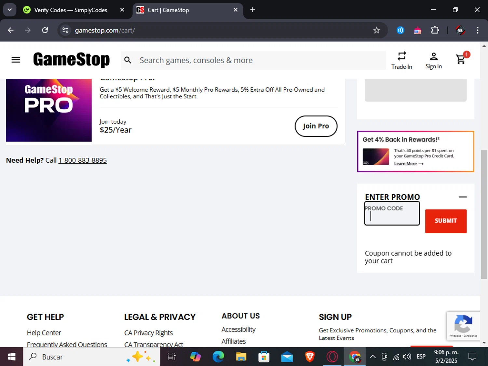Click the blue sound-wave extension icon
Screen dimensions: 488x366
(400, 30)
